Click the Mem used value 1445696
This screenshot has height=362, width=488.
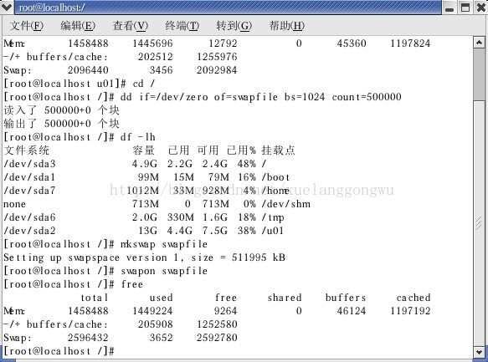[152, 43]
